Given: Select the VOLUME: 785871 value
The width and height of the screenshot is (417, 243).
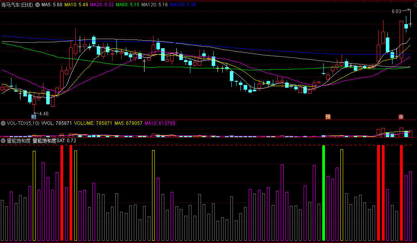Looking at the screenshot, I should tap(93, 123).
